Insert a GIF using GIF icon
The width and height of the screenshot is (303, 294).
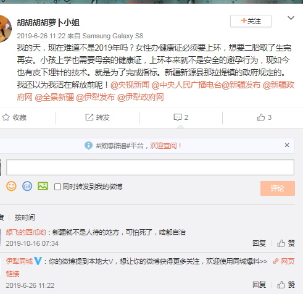coord(27,186)
